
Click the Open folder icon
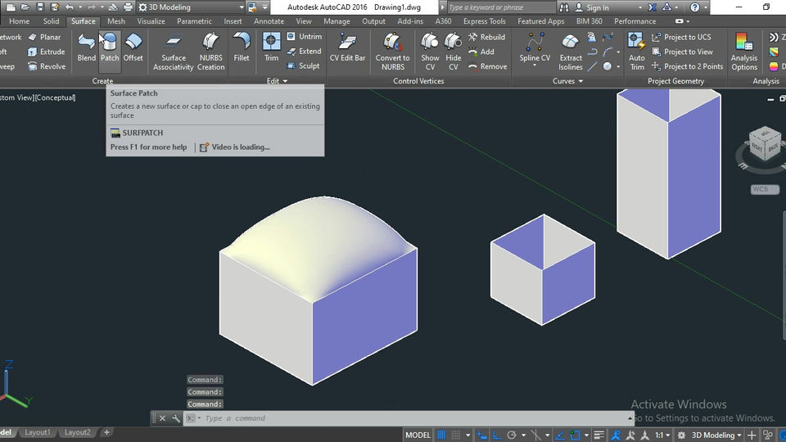click(25, 7)
